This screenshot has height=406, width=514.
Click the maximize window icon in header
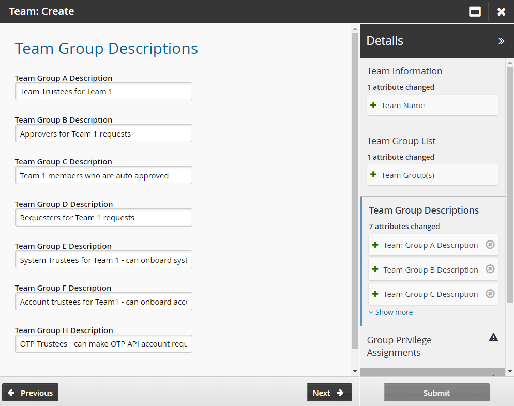[475, 11]
